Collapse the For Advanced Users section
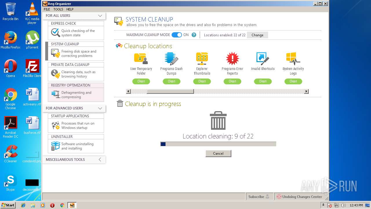This screenshot has height=209, width=371. (100, 108)
